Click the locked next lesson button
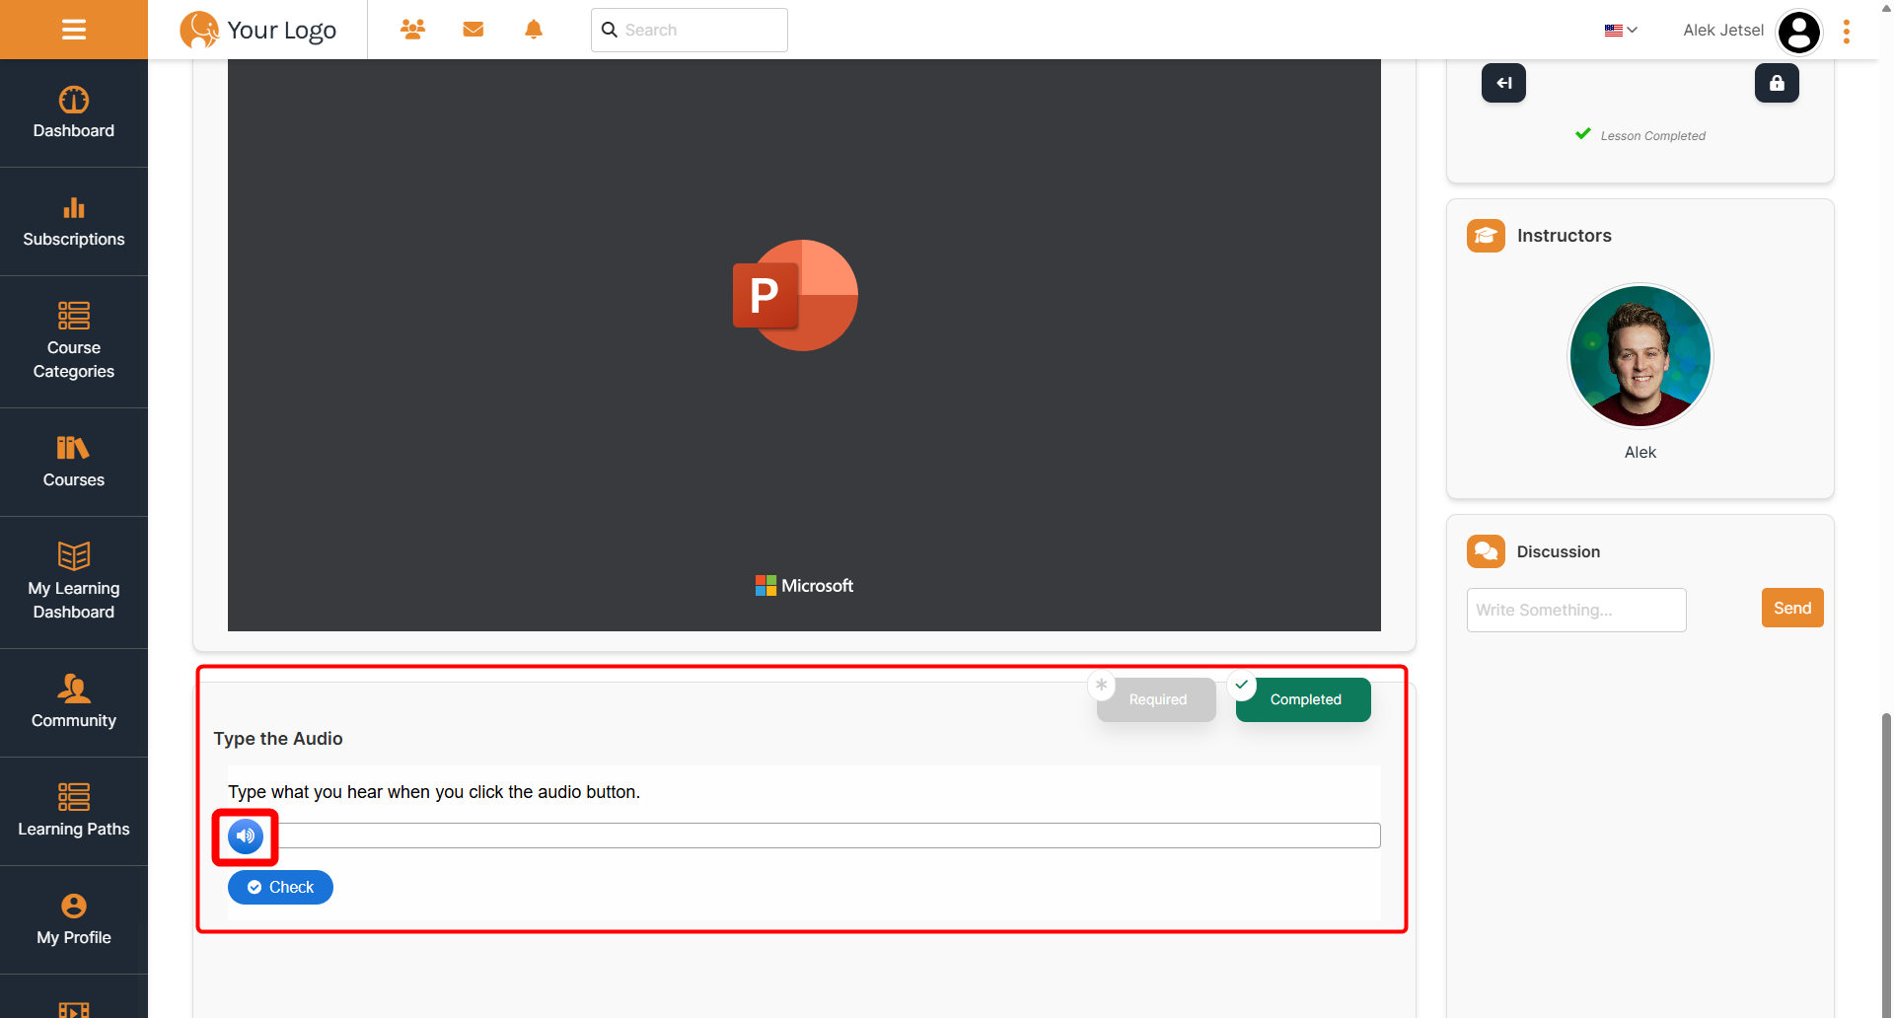1894x1018 pixels. 1777,83
